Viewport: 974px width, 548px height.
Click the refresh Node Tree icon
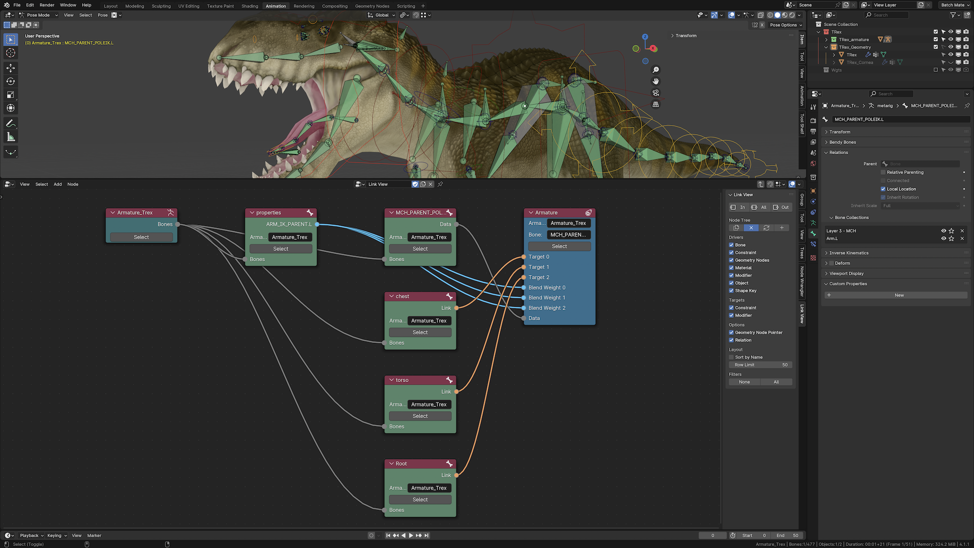click(x=766, y=228)
